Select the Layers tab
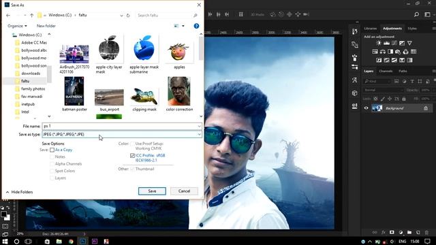The height and width of the screenshot is (245, 436). click(x=369, y=71)
